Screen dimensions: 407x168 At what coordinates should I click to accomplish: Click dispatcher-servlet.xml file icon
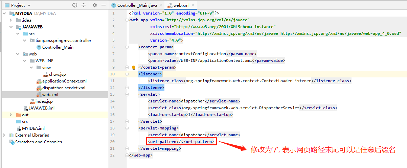[x=39, y=88]
